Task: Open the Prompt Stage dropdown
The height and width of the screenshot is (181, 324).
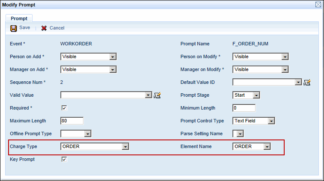Action: pyautogui.click(x=256, y=95)
